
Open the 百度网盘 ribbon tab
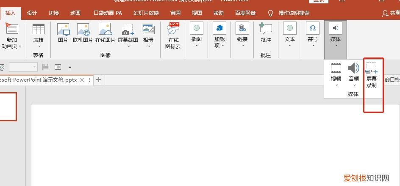(245, 13)
